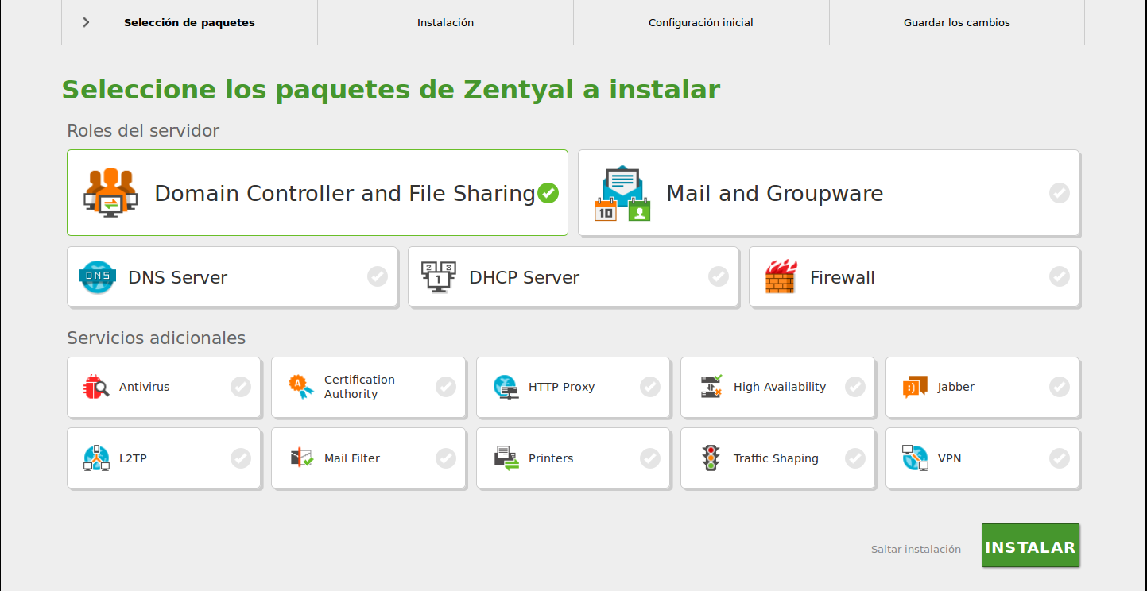The image size is (1147, 591).
Task: Go to the Configuración inicial step
Action: 701,22
